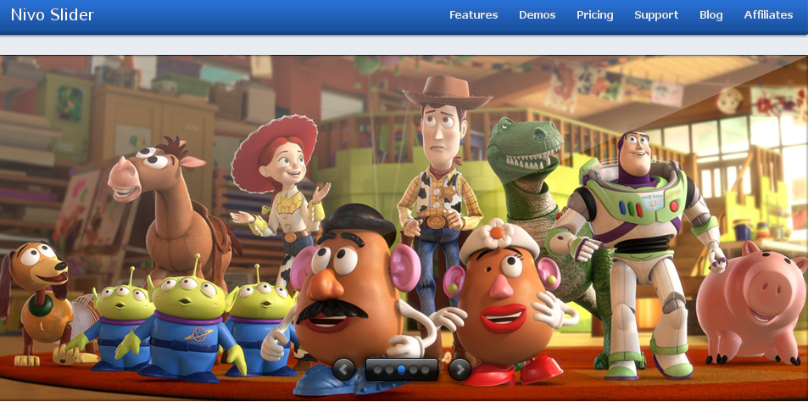
Task: Go to the previous slide arrow
Action: pos(343,370)
